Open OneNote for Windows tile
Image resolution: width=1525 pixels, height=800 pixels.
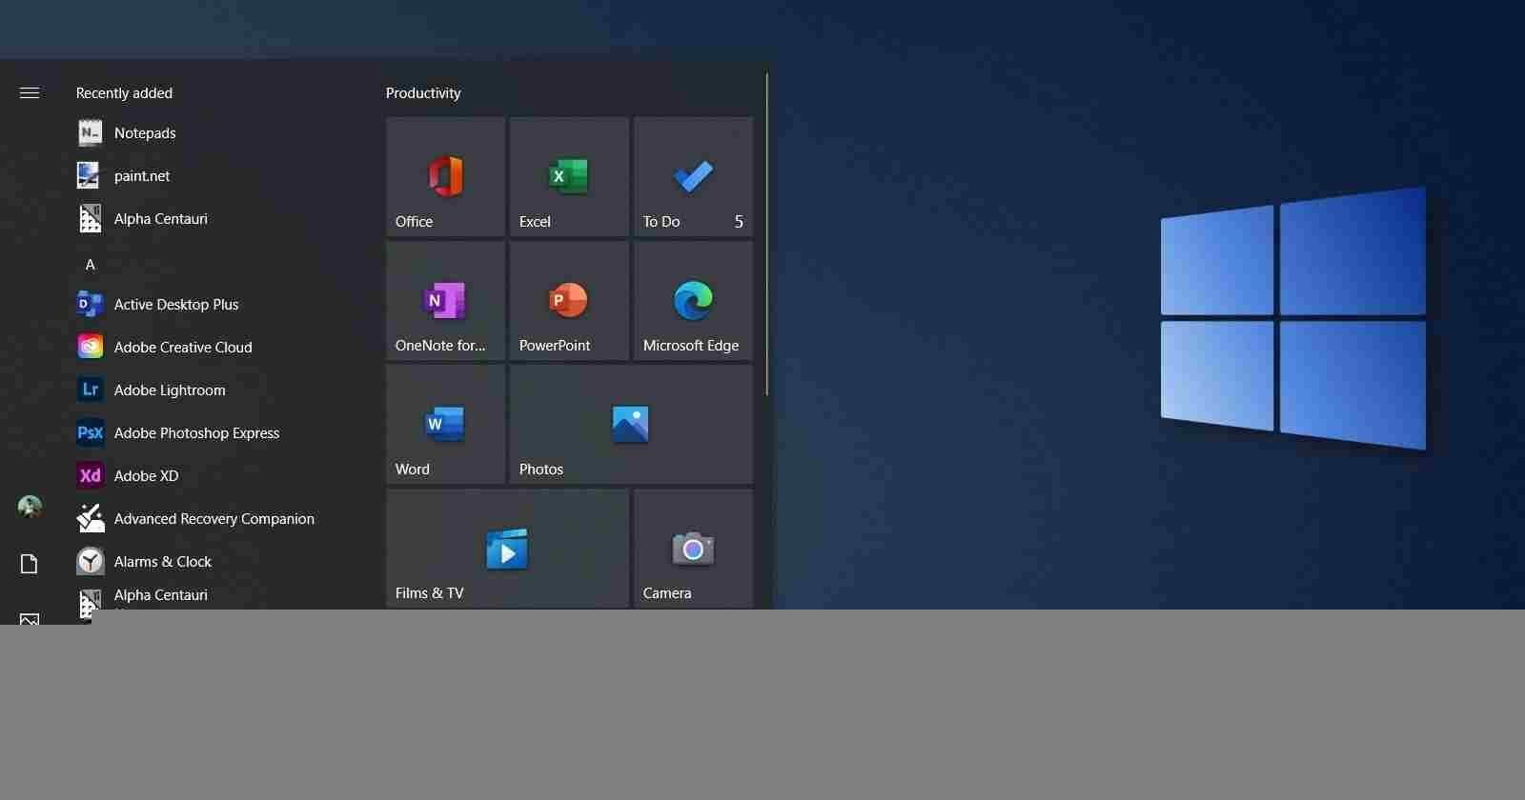445,300
